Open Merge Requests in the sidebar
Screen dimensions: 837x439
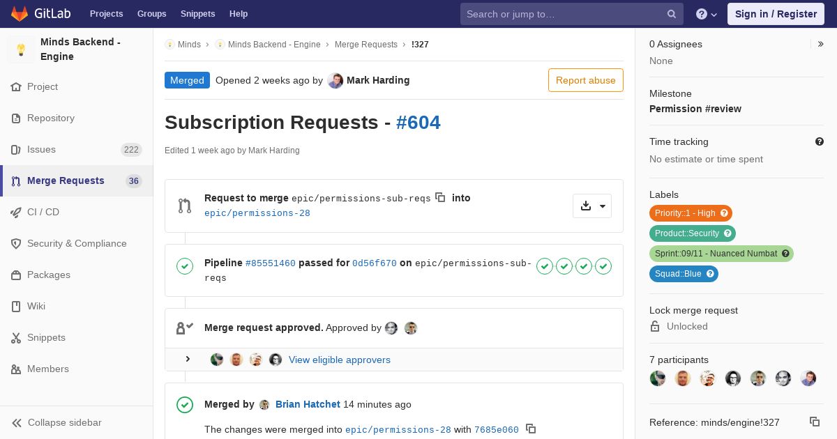[x=77, y=180]
